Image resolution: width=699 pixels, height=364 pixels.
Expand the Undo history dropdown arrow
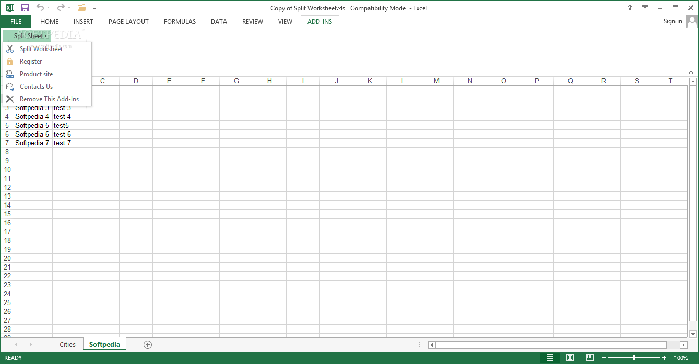click(49, 8)
